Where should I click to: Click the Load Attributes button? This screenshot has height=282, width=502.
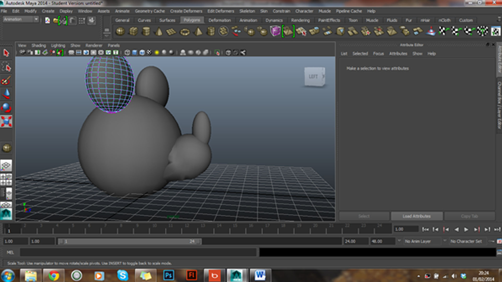pos(417,216)
